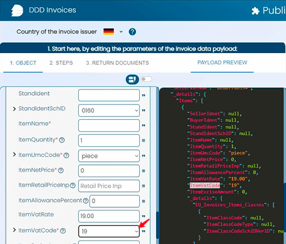Click the ItemQuantity input field
This screenshot has height=244, width=286.
(109, 141)
